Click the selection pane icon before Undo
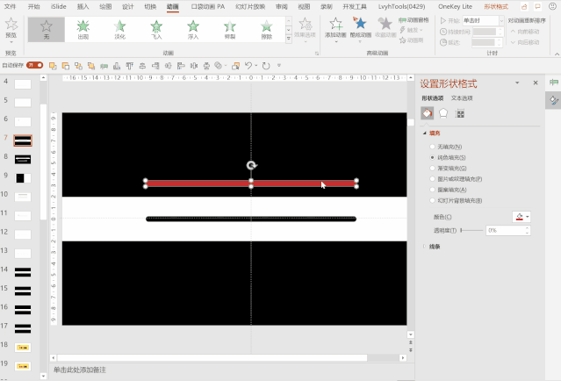This screenshot has width=561, height=381. 235,66
